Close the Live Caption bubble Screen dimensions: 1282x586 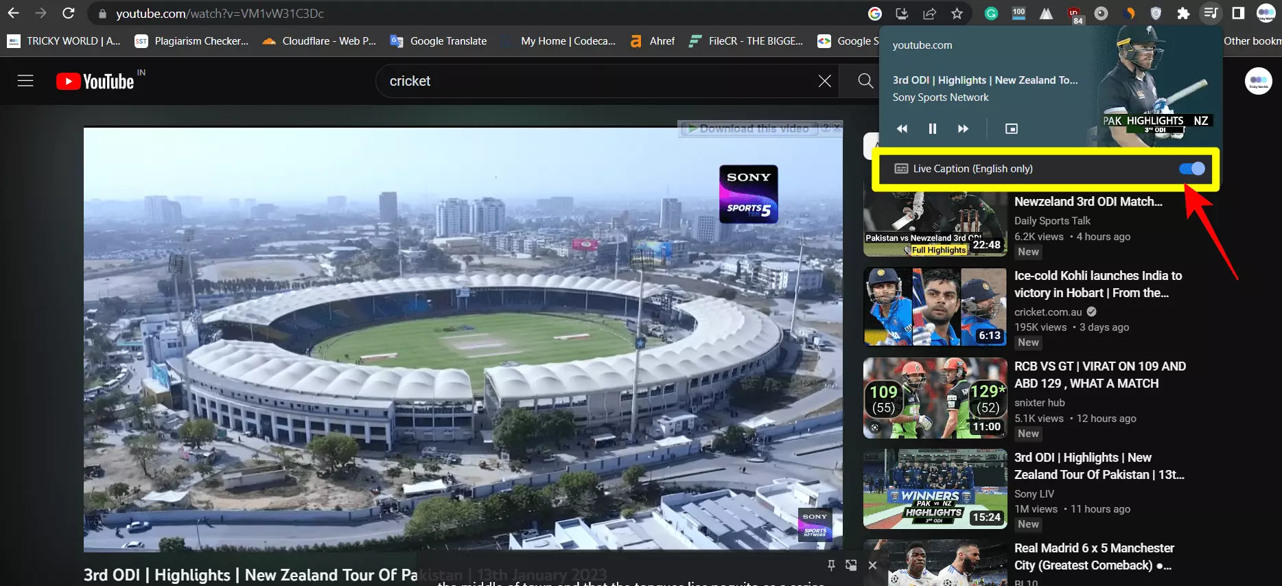[x=872, y=565]
